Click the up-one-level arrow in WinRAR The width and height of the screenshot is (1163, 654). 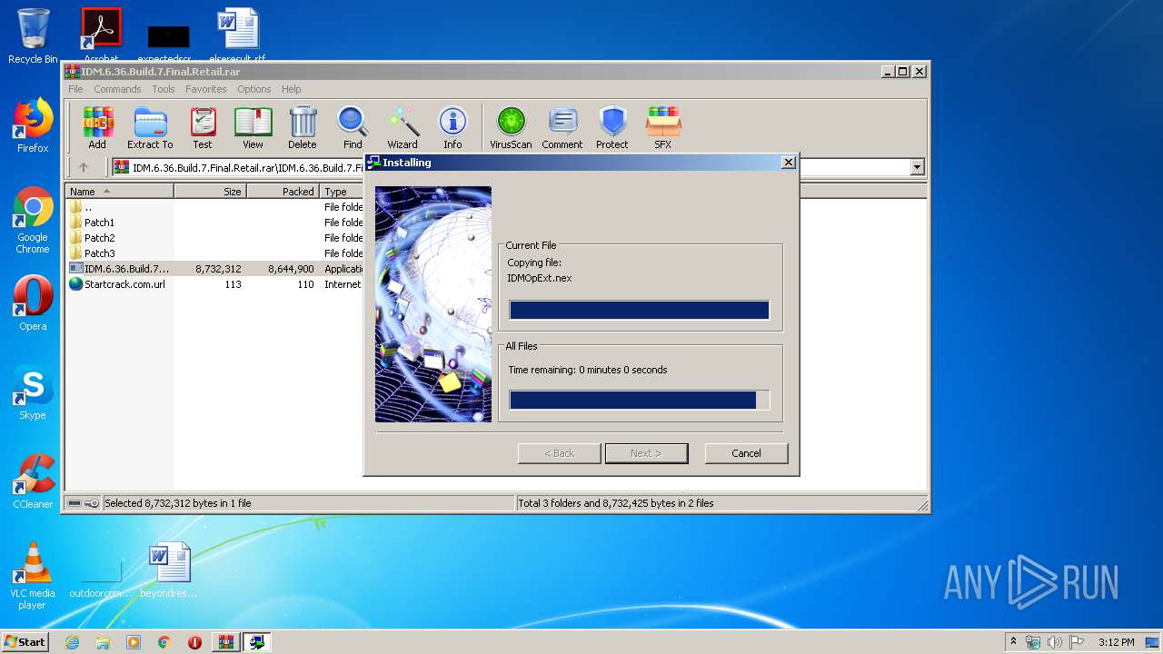(x=84, y=167)
